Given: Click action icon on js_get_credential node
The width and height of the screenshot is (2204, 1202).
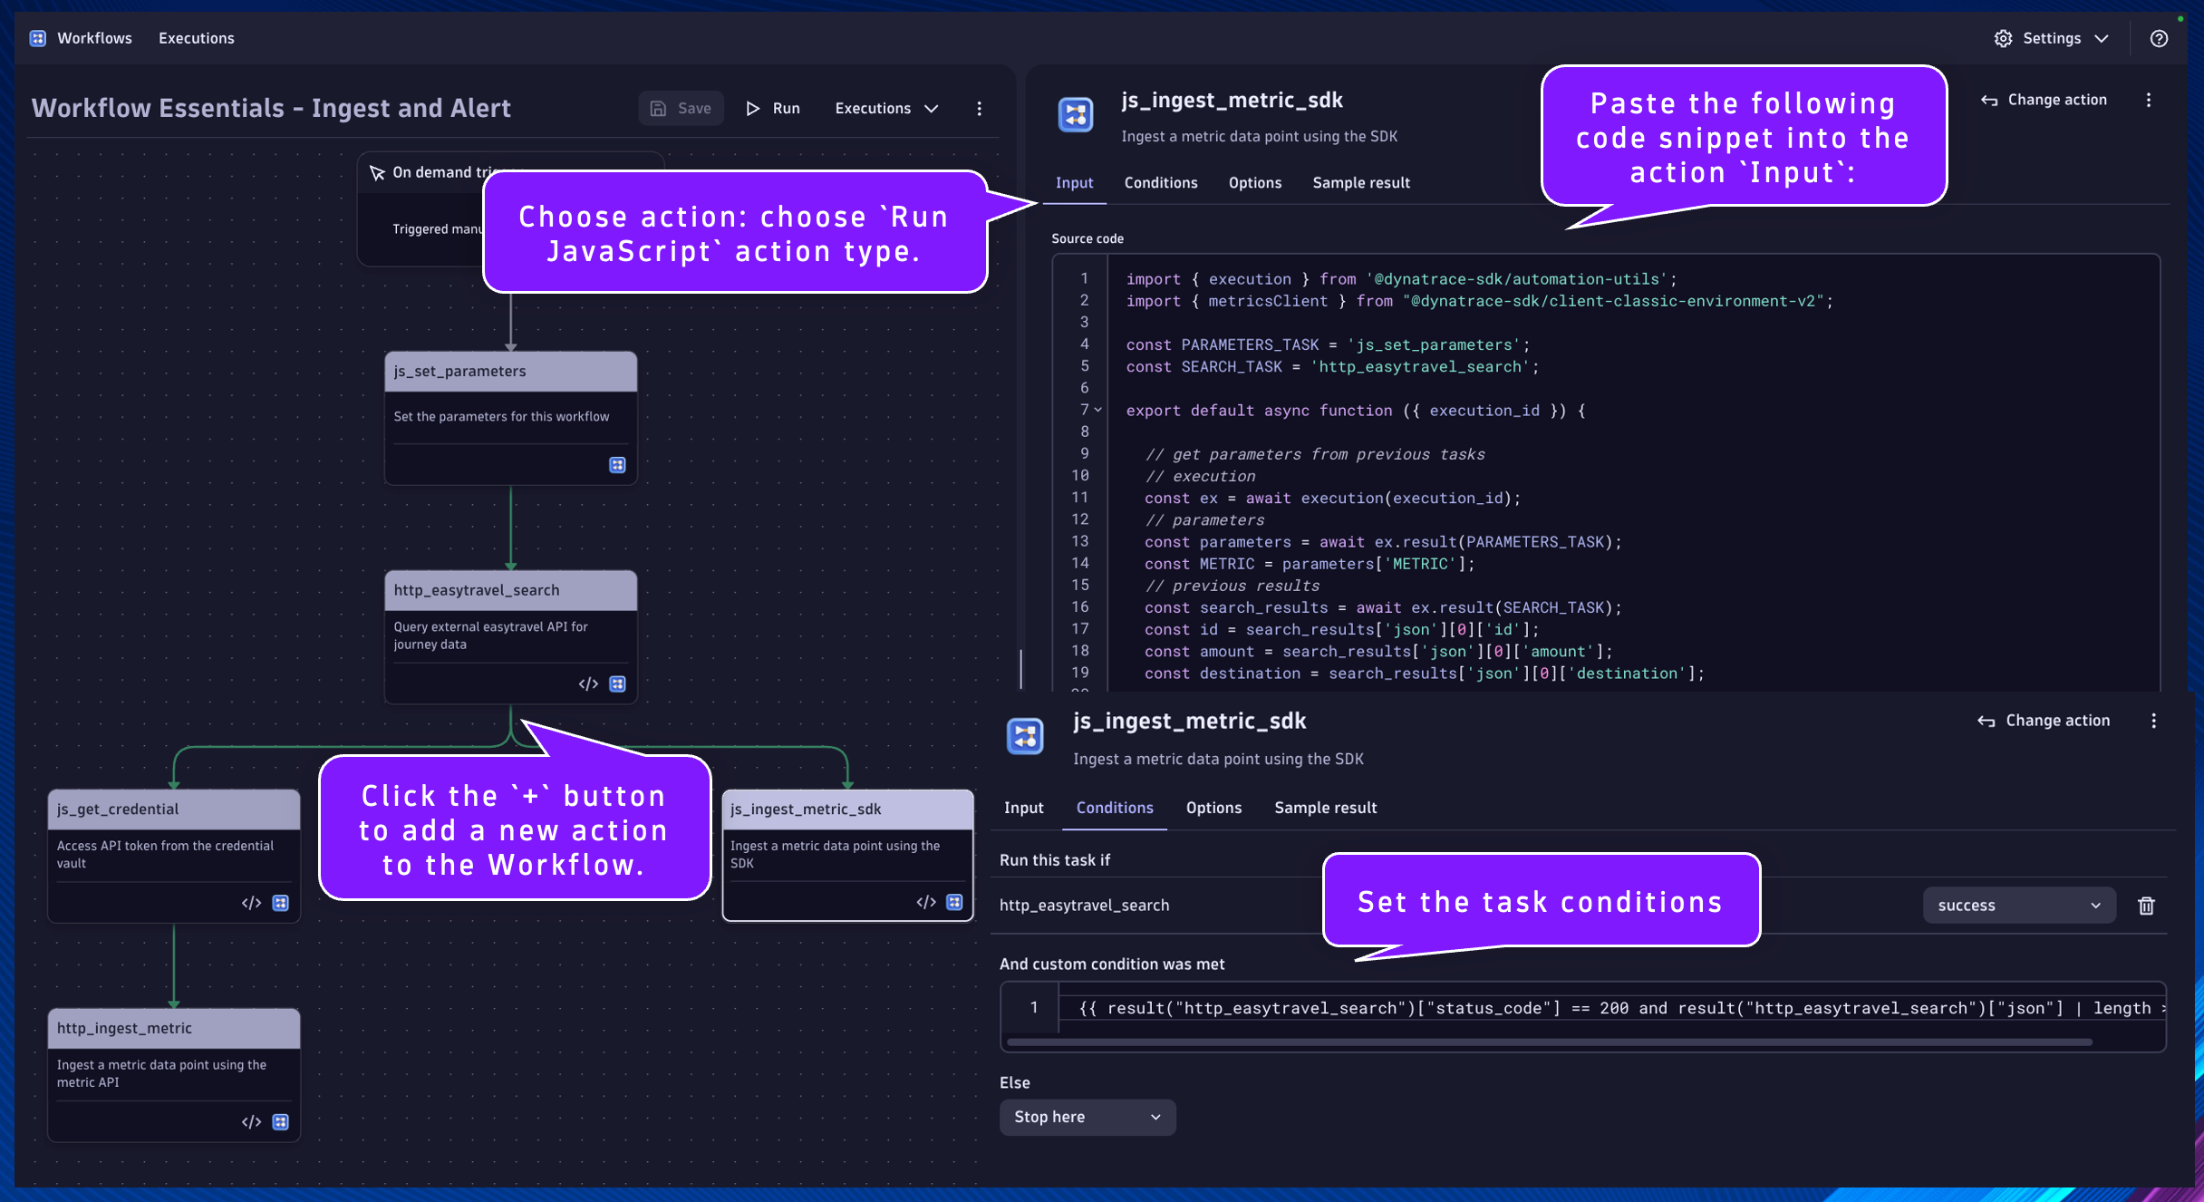Looking at the screenshot, I should pos(281,903).
